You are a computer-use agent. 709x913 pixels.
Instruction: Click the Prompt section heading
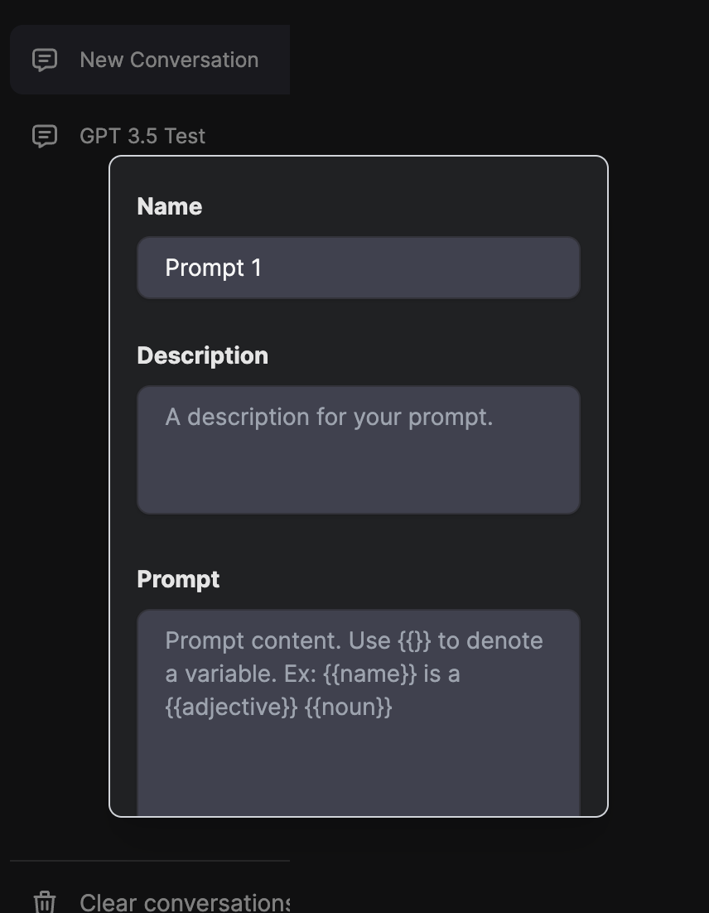[x=178, y=579]
